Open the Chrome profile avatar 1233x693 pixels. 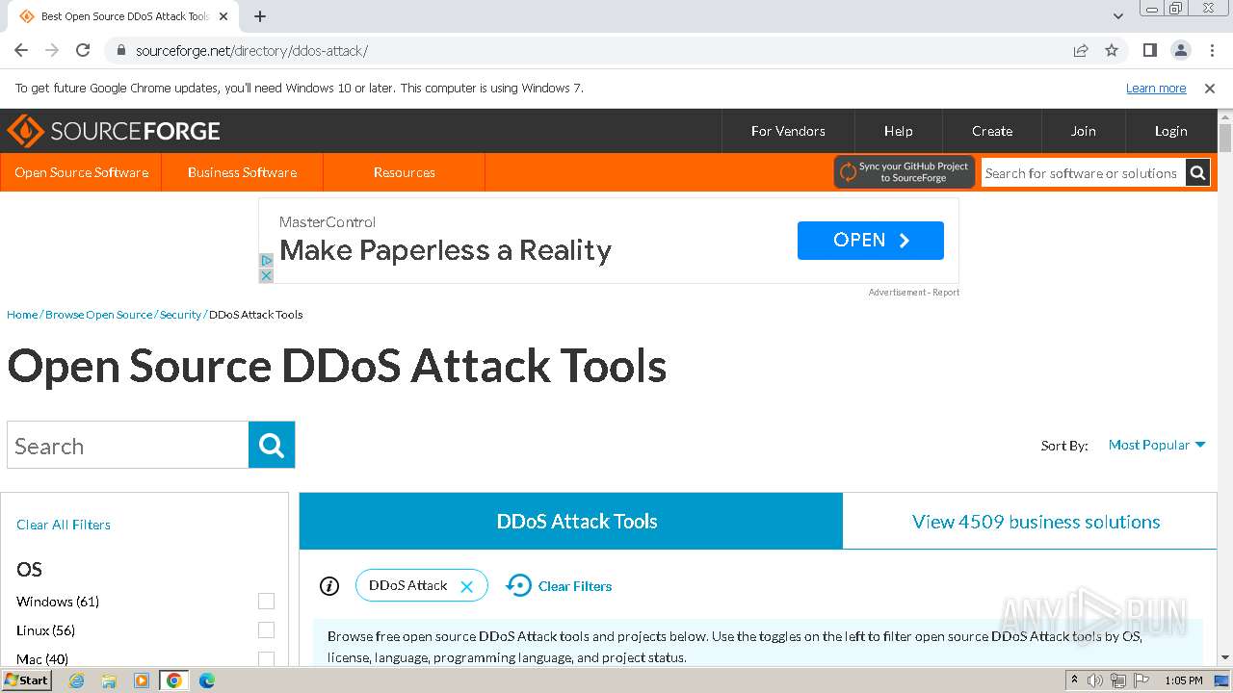pyautogui.click(x=1181, y=50)
